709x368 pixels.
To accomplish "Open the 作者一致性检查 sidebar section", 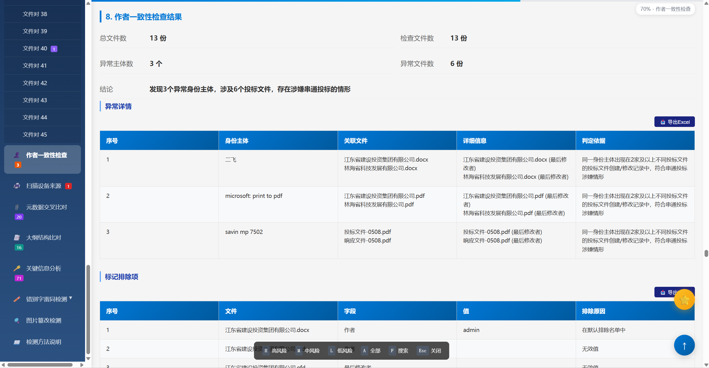I will 42,160.
